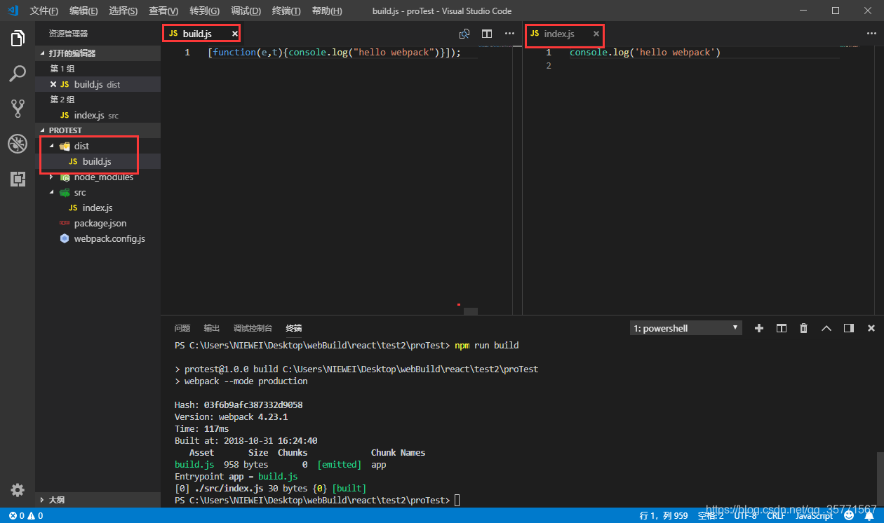Collapse the dist folder in explorer
The width and height of the screenshot is (884, 523).
(x=51, y=146)
